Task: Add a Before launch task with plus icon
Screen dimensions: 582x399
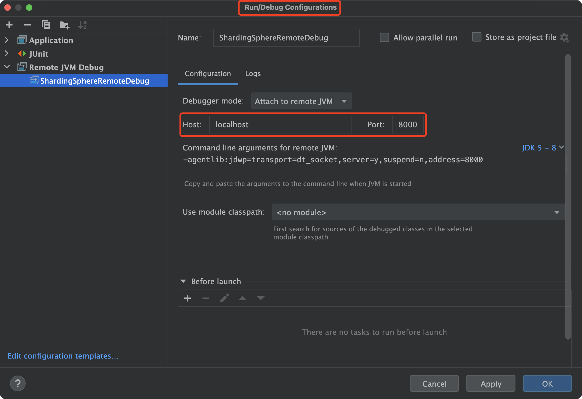Action: [188, 298]
